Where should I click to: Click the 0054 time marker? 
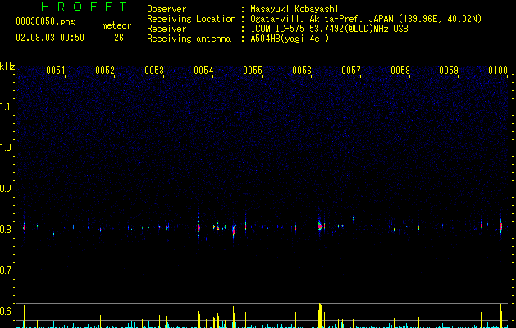click(203, 71)
